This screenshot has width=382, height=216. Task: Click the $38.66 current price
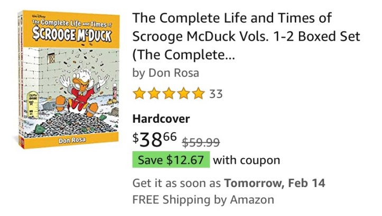(154, 139)
